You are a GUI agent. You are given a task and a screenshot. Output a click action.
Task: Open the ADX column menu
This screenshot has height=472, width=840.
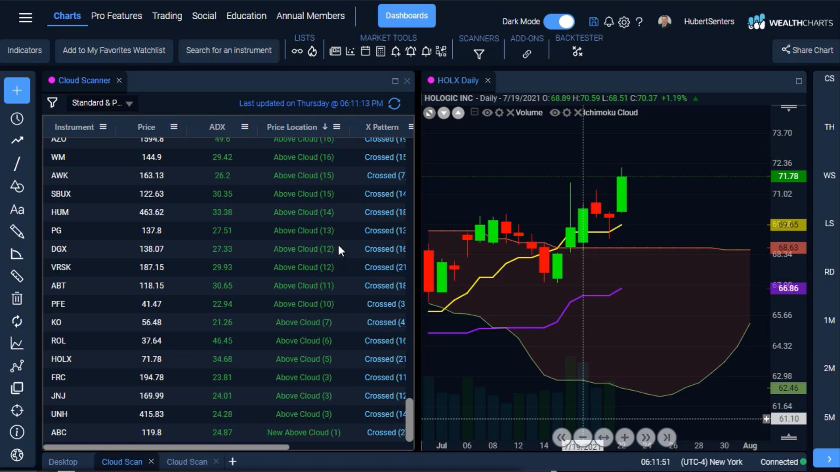(245, 127)
